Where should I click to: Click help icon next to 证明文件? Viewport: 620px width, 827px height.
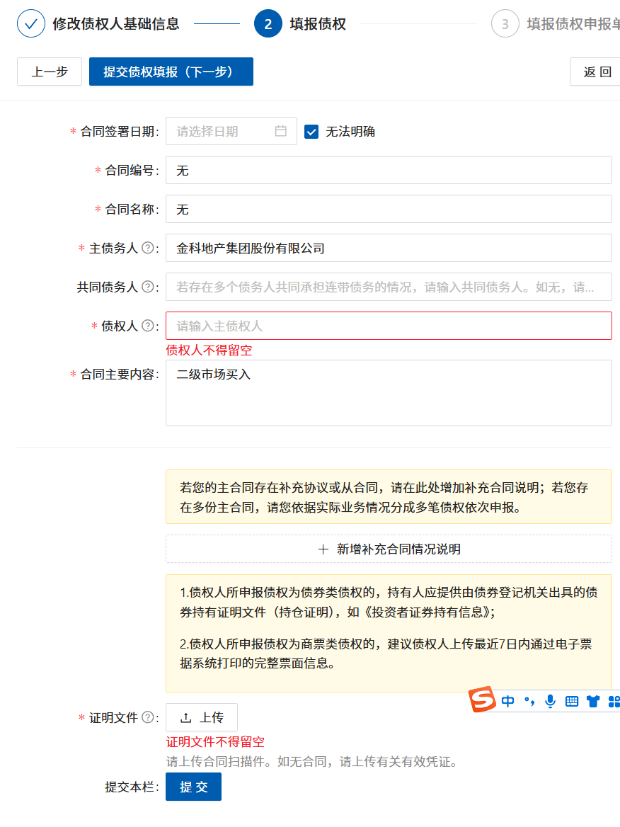tap(148, 717)
